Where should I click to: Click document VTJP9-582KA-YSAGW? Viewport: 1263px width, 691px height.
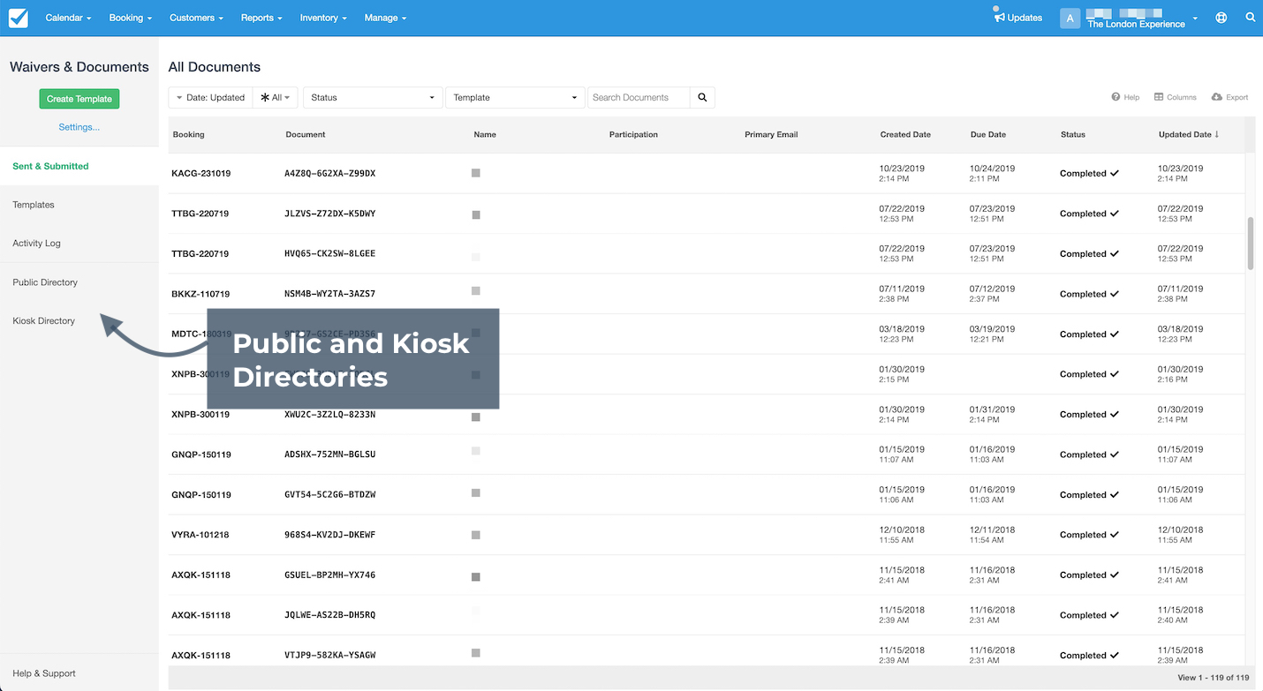click(x=329, y=656)
